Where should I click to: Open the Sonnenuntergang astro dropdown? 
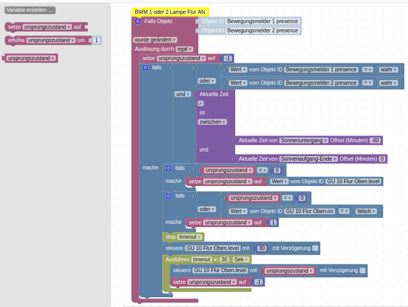(x=304, y=140)
